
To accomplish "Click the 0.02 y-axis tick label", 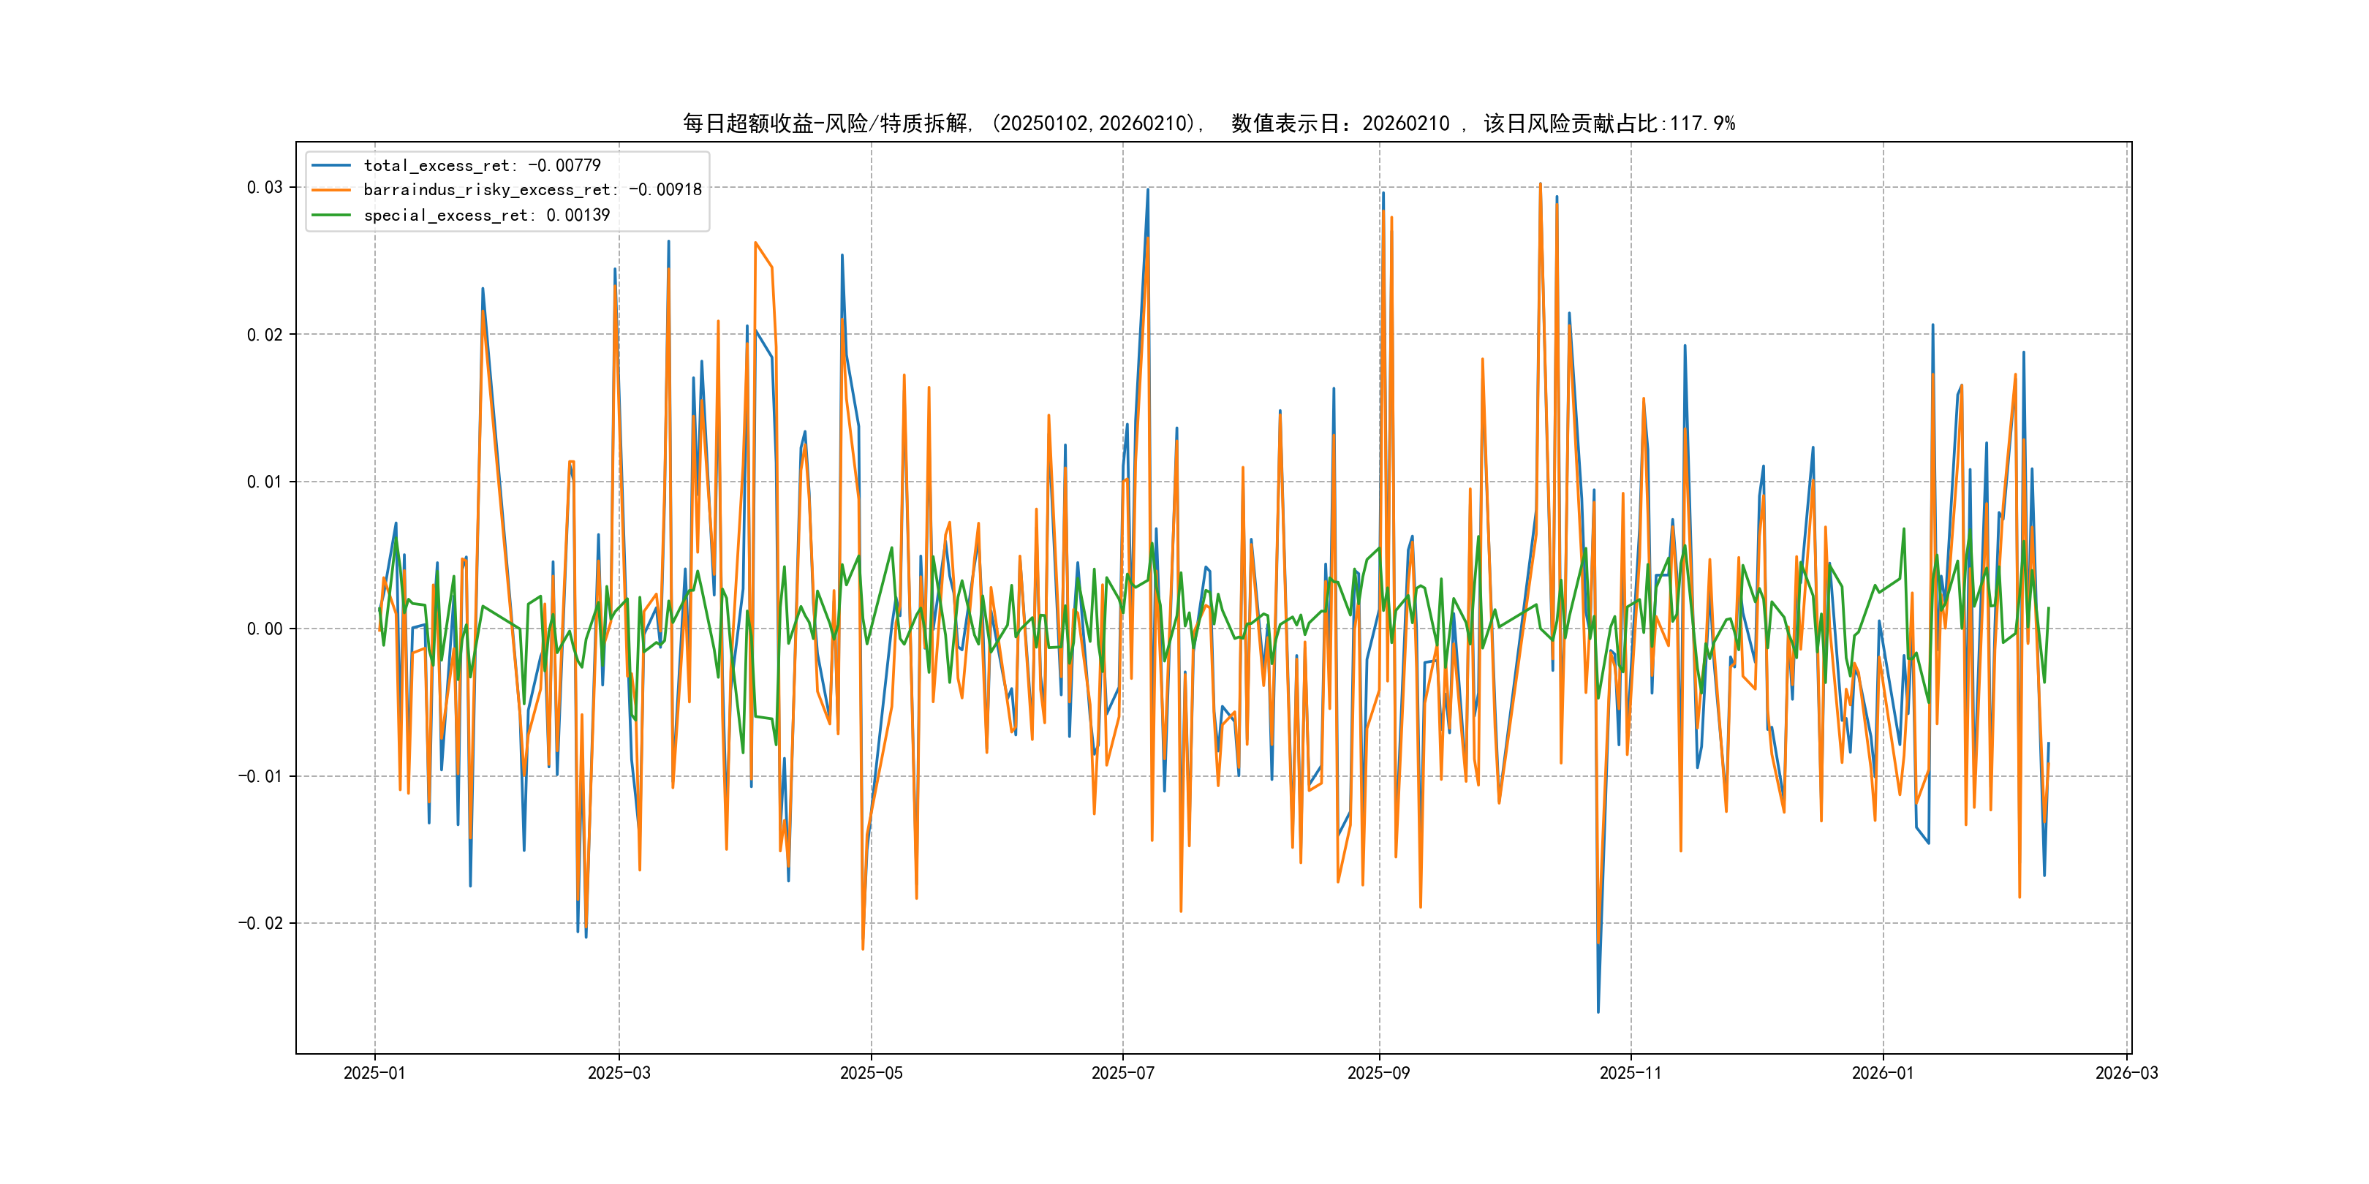I will (265, 335).
